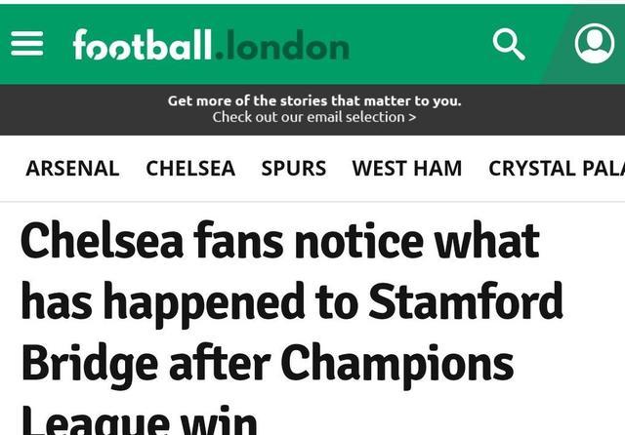
Task: Switch to the CHELSEA team tab
Action: [x=190, y=168]
